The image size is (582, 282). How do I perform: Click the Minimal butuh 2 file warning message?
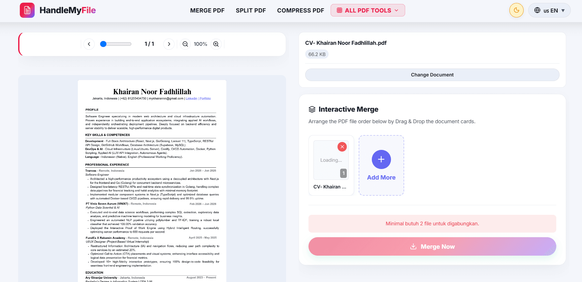432,224
